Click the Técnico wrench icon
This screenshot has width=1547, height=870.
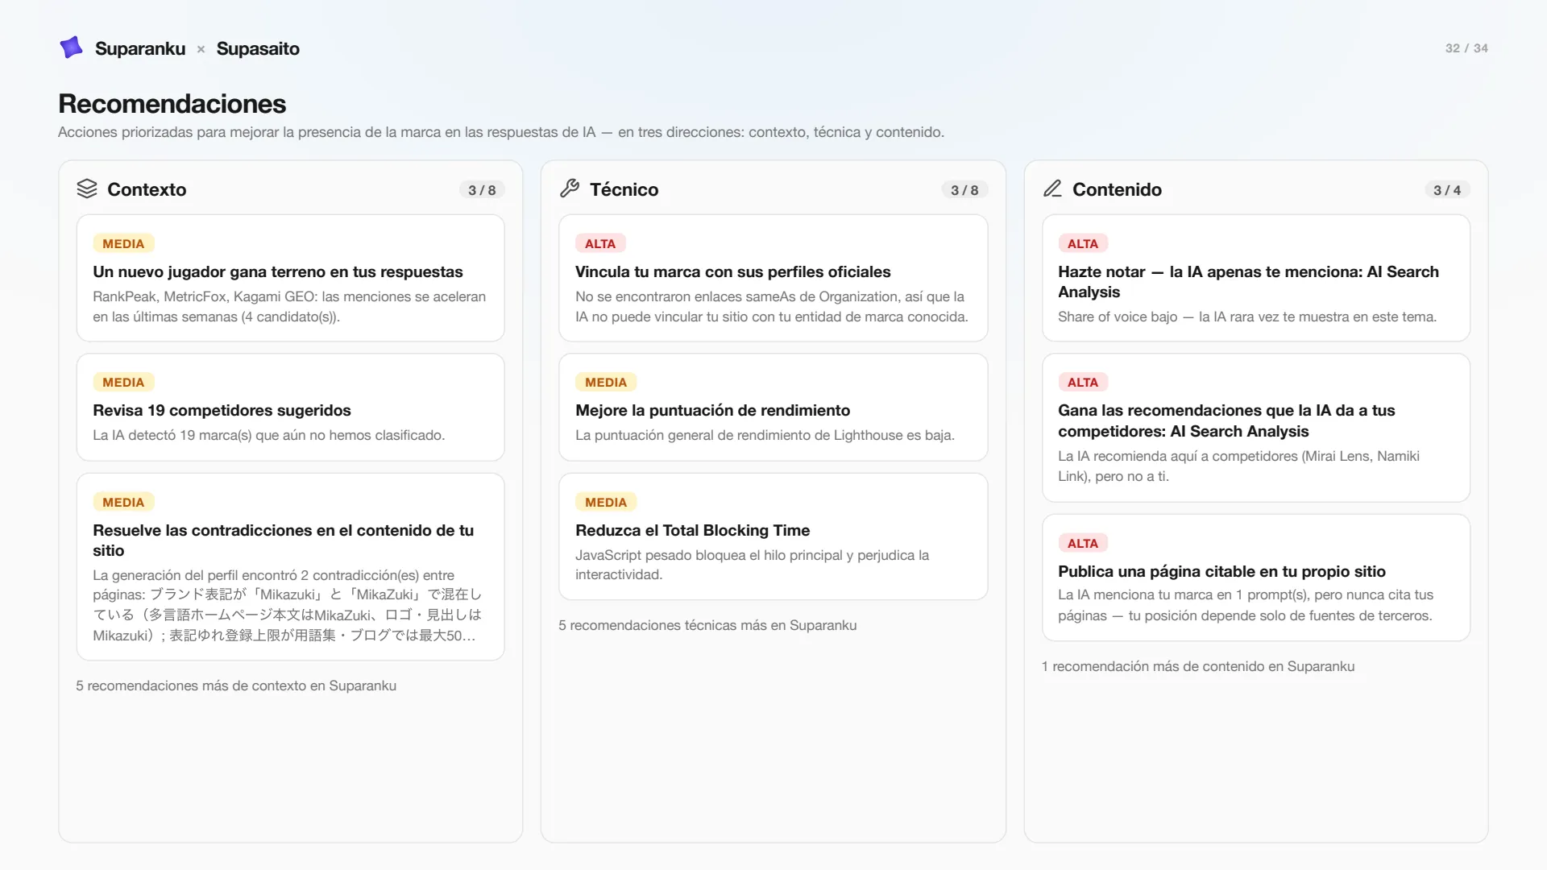tap(570, 188)
